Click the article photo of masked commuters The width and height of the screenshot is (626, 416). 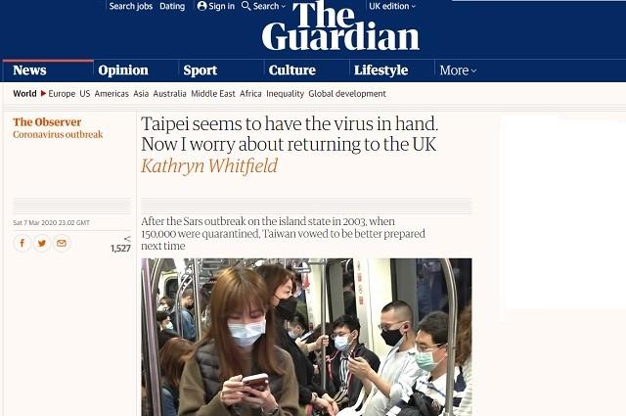[306, 337]
